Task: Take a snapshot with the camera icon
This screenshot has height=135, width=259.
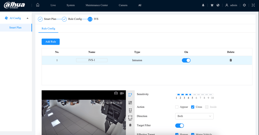Action: pos(116,93)
